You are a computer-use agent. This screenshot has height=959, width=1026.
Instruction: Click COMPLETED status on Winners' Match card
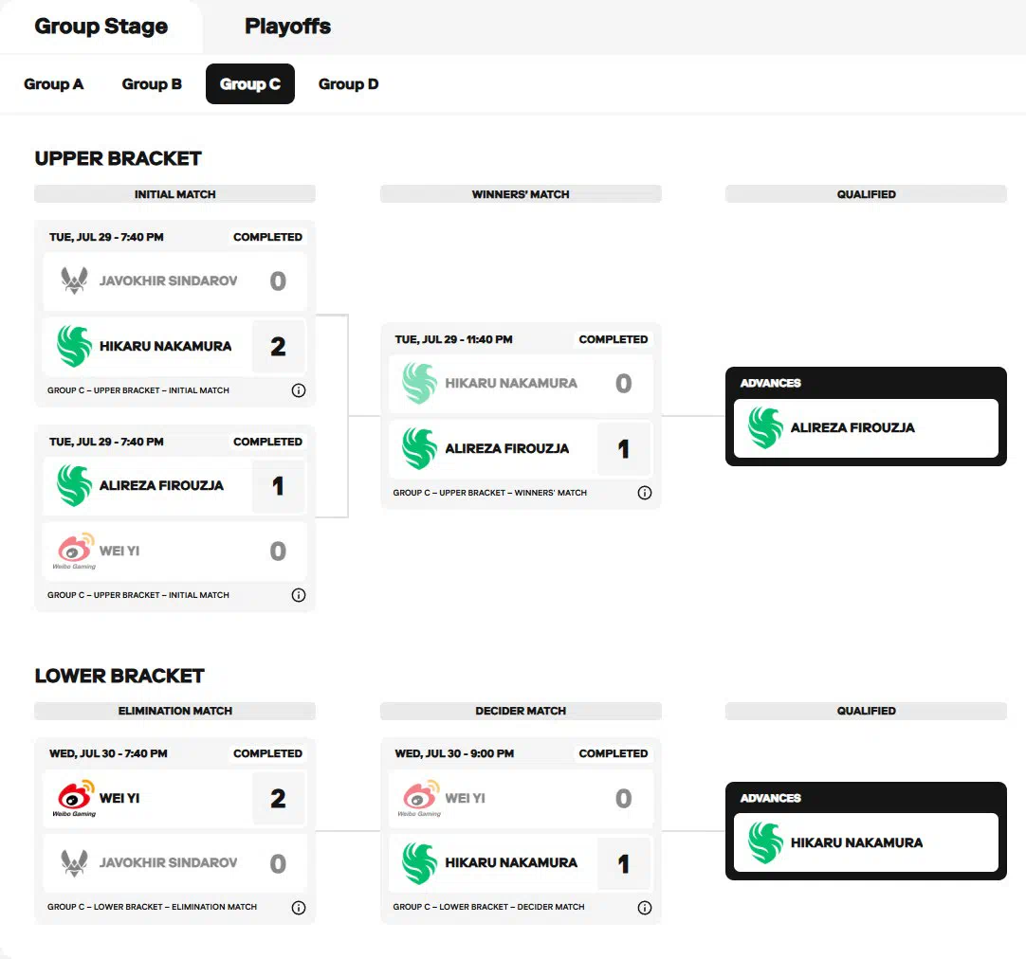[614, 339]
